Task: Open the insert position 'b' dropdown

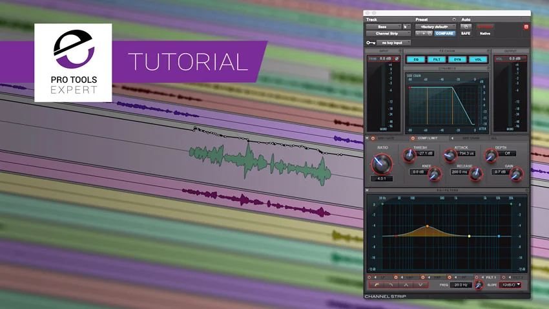Action: point(406,27)
